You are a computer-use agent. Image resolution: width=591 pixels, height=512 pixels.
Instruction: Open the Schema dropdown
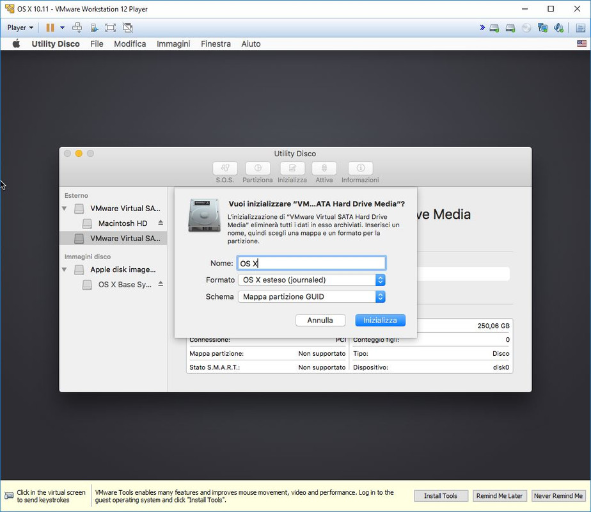(x=311, y=297)
